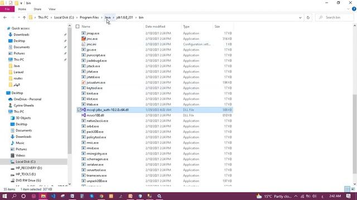Open routes folder in Quick access
This screenshot has width=357, height=200.
(x=18, y=78)
